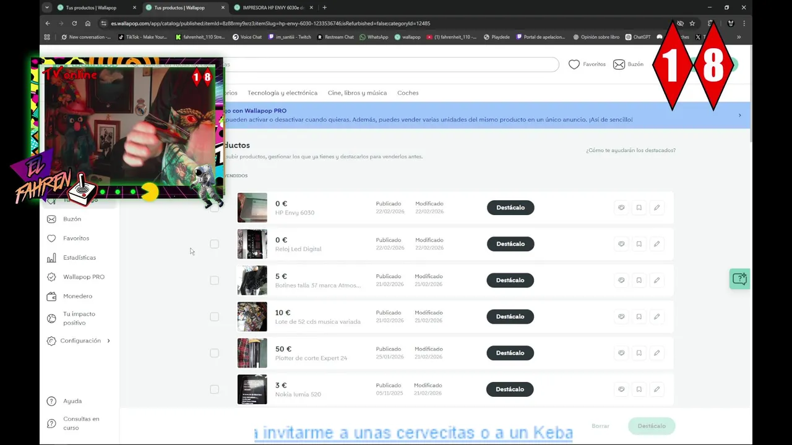
Task: Edit Botines talla 37 pencil icon
Action: tap(656, 280)
